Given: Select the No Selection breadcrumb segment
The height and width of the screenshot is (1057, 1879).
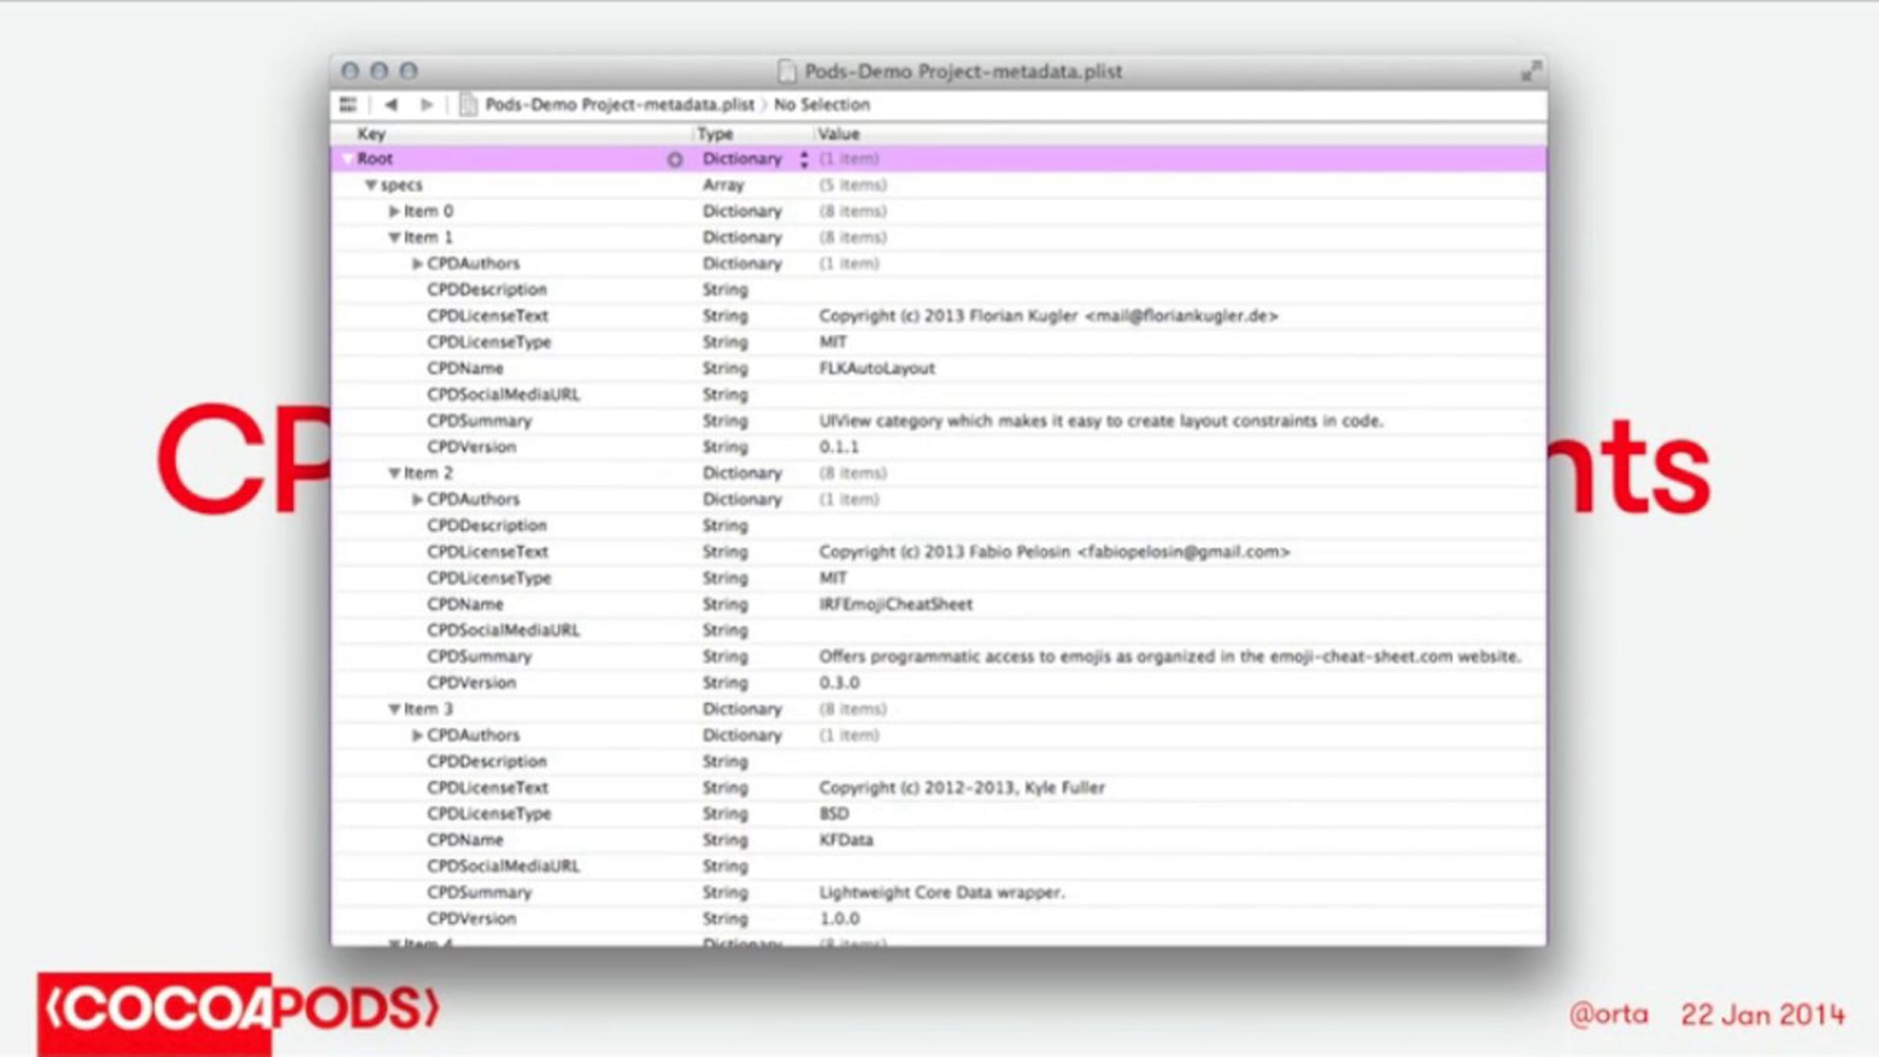Looking at the screenshot, I should (821, 104).
